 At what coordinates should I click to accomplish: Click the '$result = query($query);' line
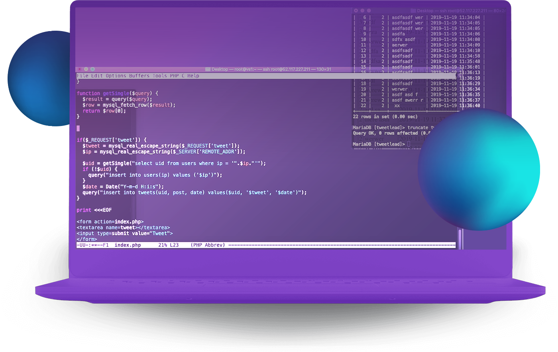click(117, 99)
